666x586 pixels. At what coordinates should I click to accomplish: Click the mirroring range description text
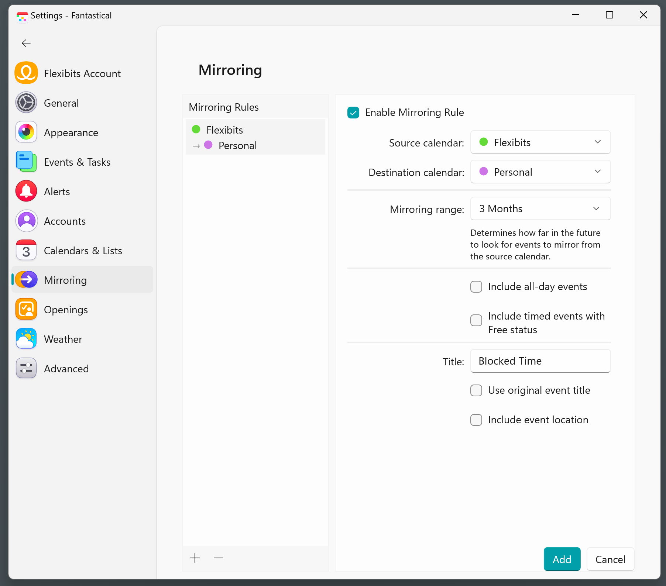tap(535, 244)
